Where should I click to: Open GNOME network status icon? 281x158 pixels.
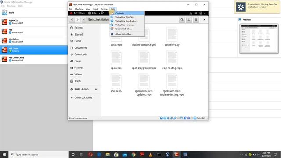point(191,13)
